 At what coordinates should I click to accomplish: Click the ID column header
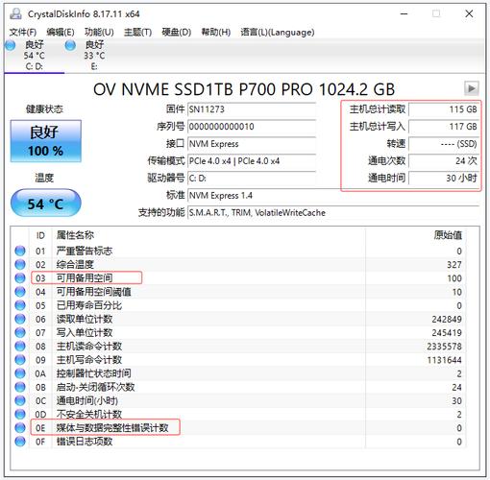coord(40,235)
